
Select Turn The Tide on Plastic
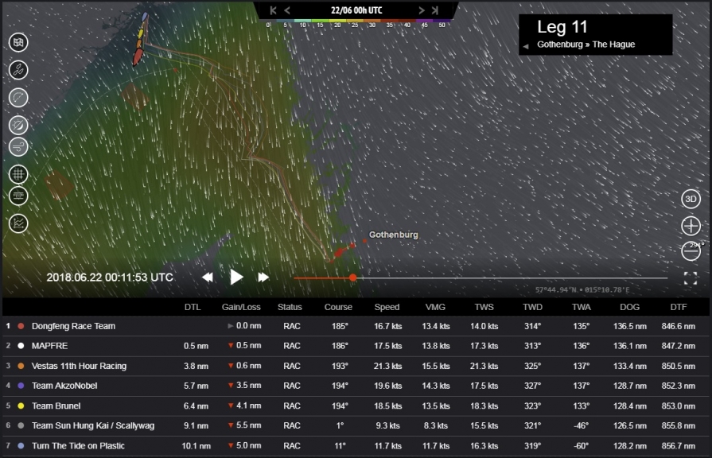[x=78, y=446]
